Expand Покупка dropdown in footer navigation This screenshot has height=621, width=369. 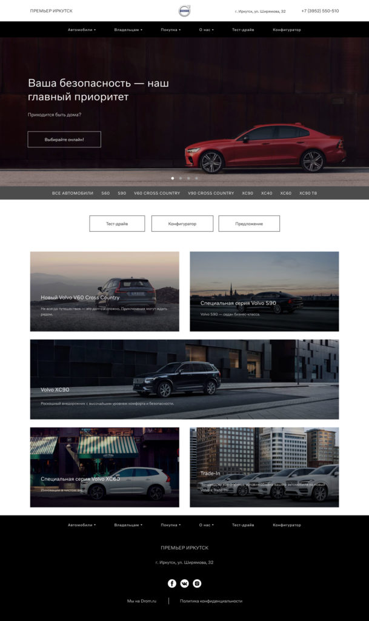[x=170, y=525]
